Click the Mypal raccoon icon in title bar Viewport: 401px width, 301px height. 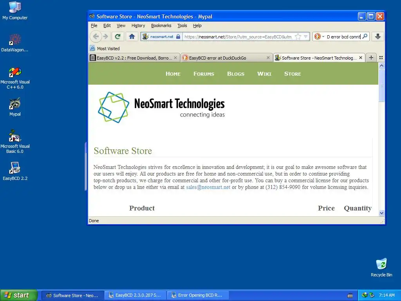(x=92, y=16)
